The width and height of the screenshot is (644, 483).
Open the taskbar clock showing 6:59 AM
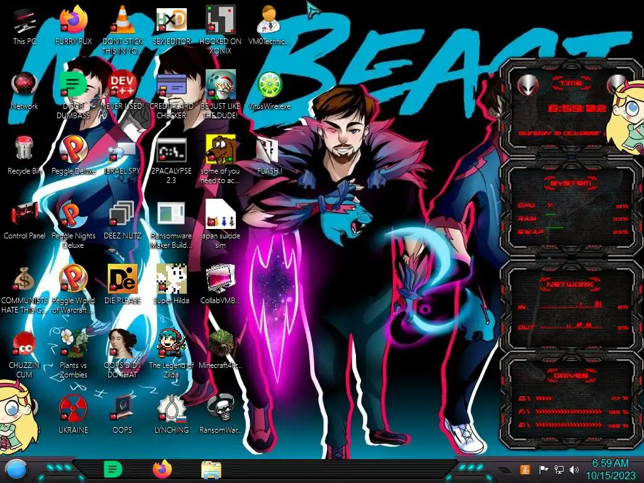point(610,469)
